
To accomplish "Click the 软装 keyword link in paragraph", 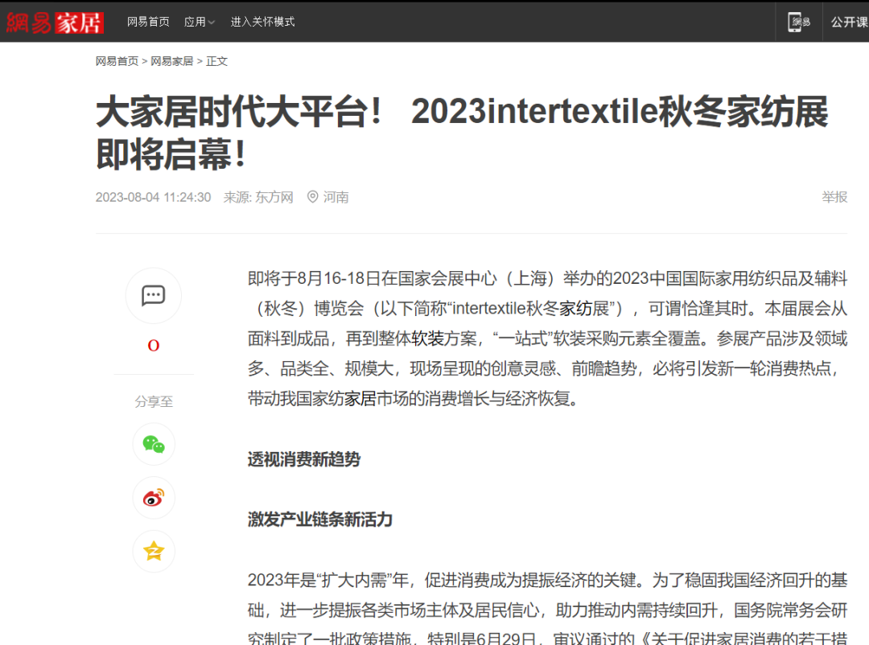I will 427,339.
